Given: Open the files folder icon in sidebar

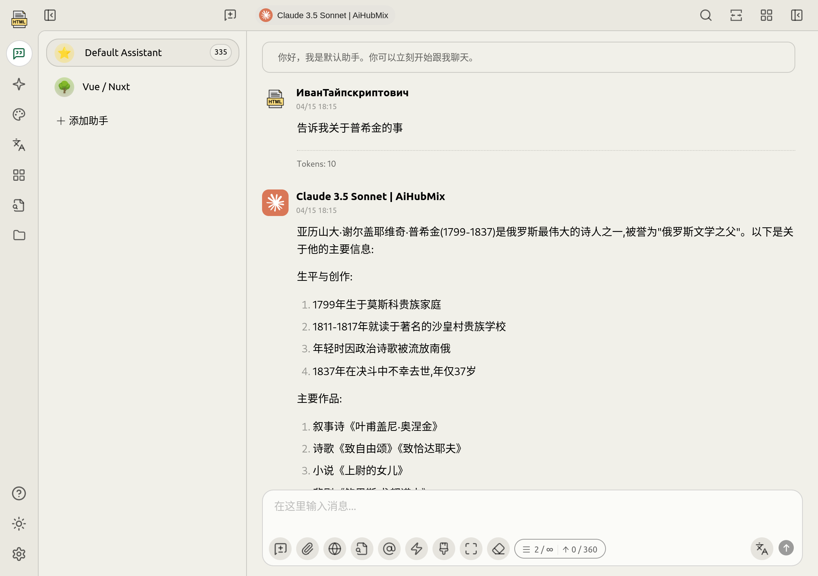Looking at the screenshot, I should (19, 235).
